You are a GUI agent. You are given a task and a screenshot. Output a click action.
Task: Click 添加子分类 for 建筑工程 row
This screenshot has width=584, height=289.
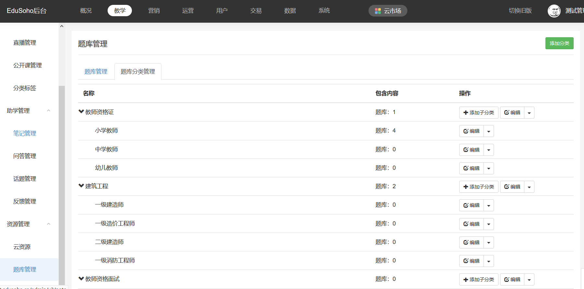click(478, 187)
